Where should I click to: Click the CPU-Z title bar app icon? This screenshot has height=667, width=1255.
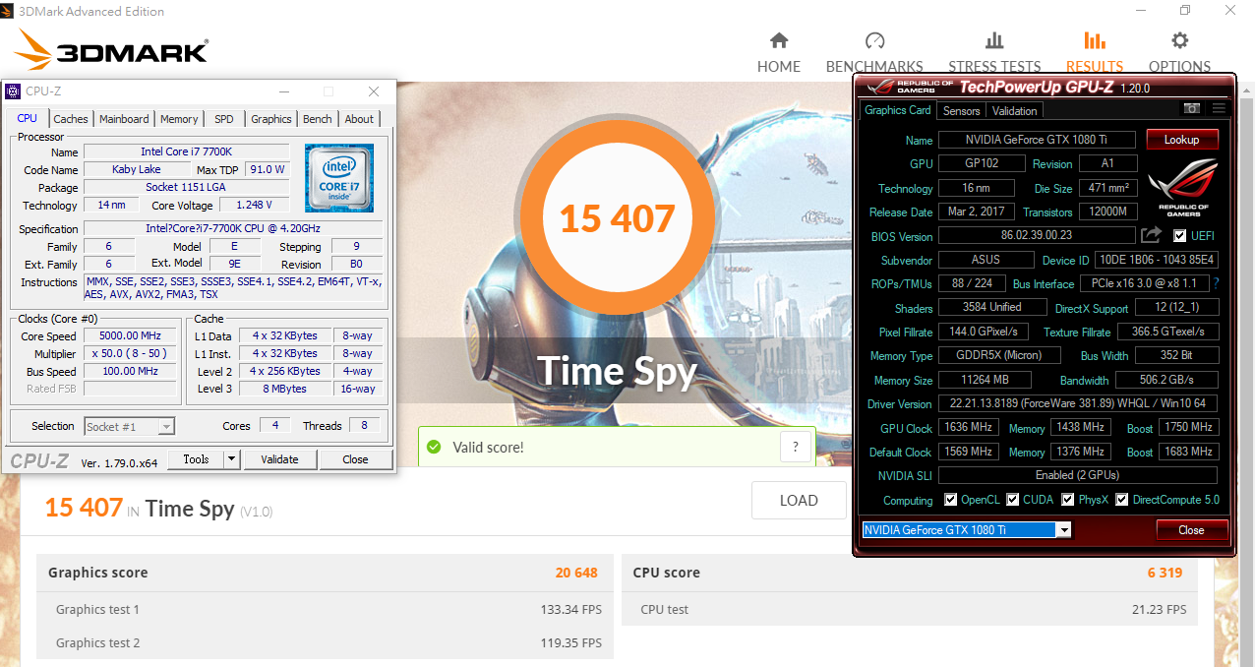tap(13, 91)
